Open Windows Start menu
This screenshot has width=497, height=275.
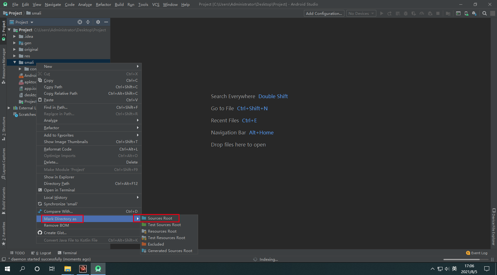pos(7,268)
